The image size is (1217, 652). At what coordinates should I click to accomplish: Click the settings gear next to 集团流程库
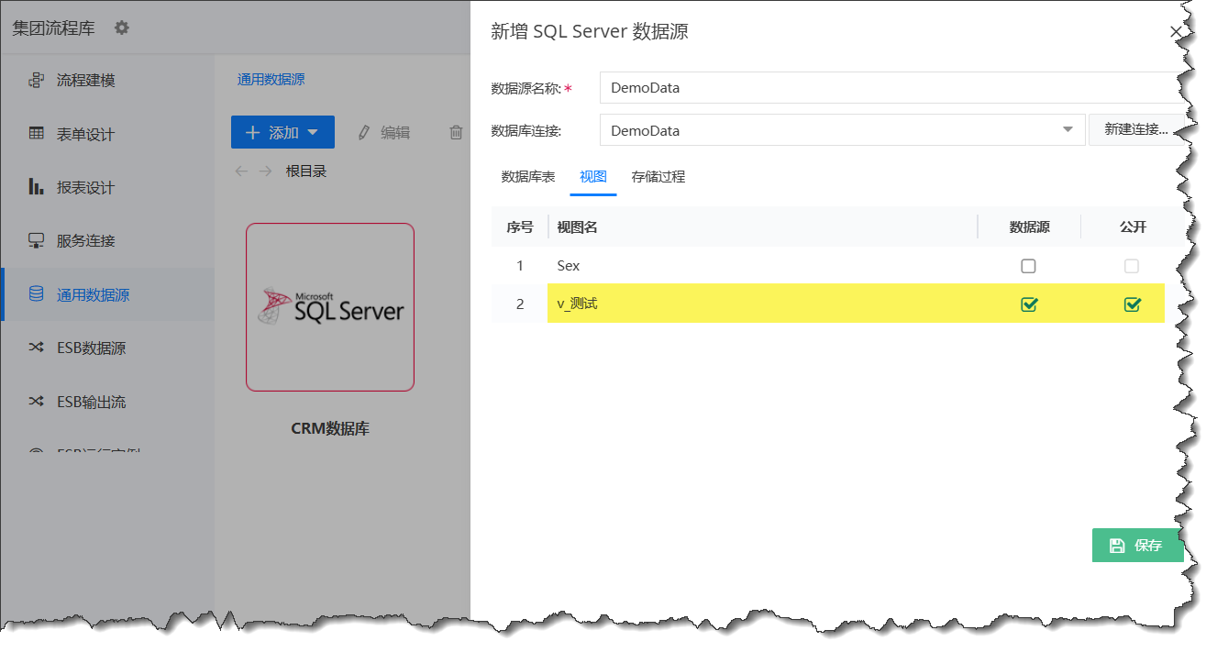(122, 28)
